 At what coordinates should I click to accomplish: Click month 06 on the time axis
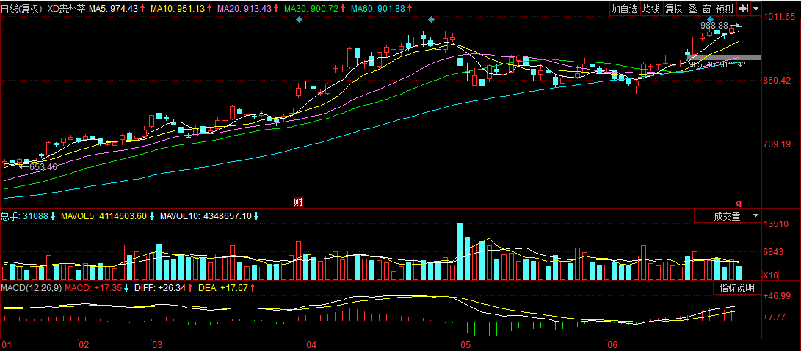(x=612, y=344)
